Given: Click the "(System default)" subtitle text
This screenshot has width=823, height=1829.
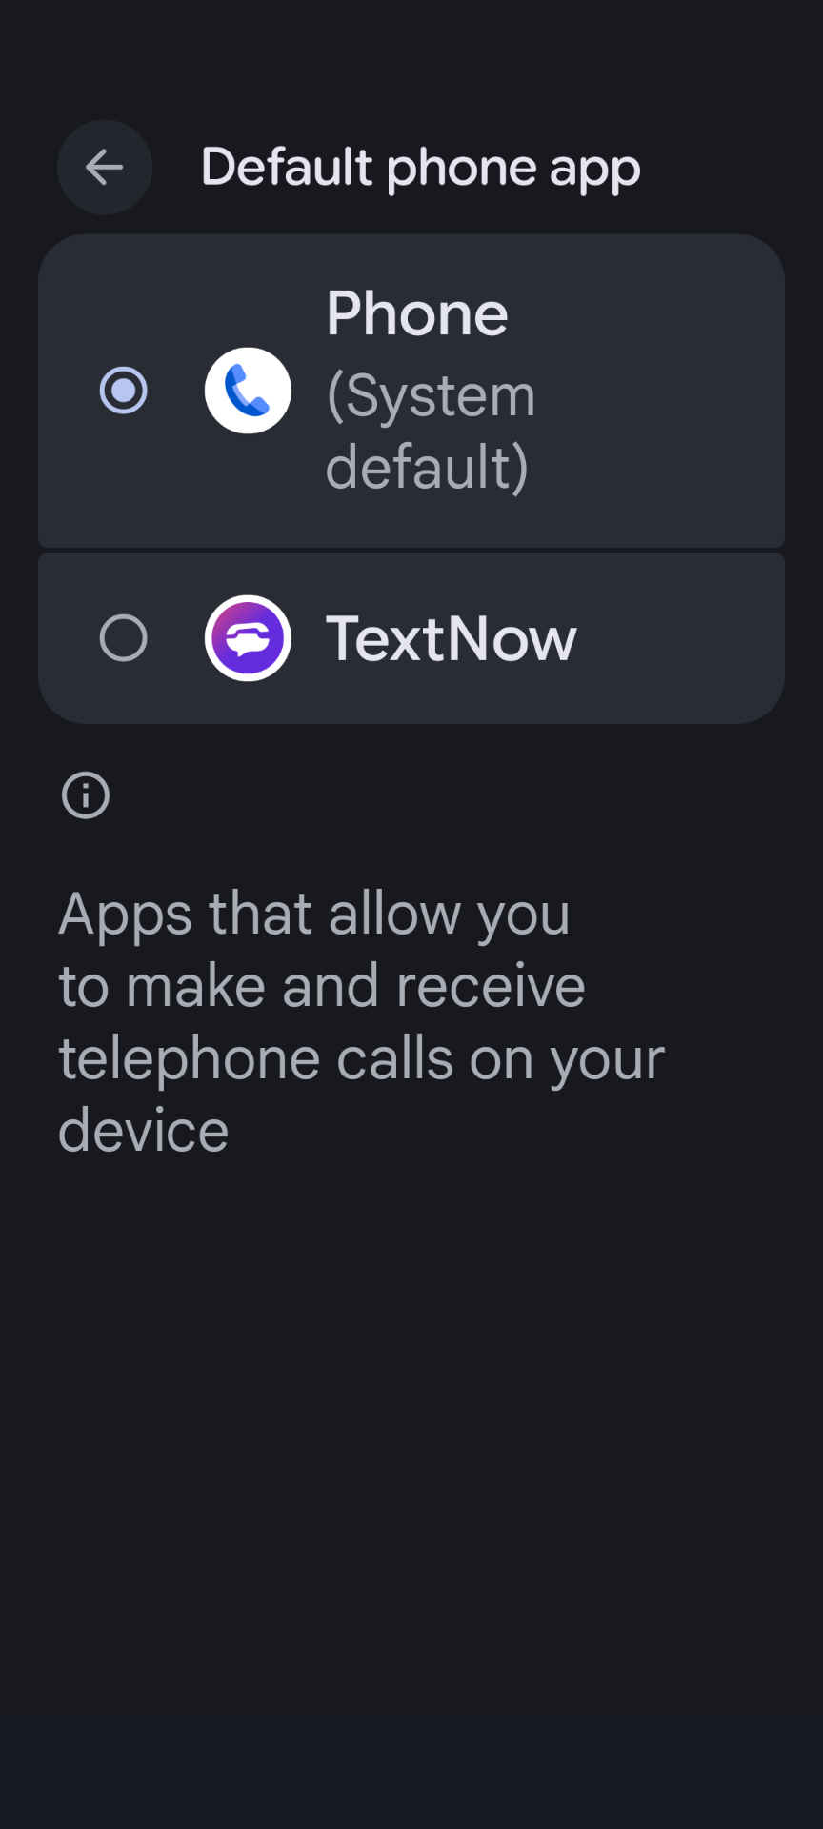Looking at the screenshot, I should click(431, 431).
